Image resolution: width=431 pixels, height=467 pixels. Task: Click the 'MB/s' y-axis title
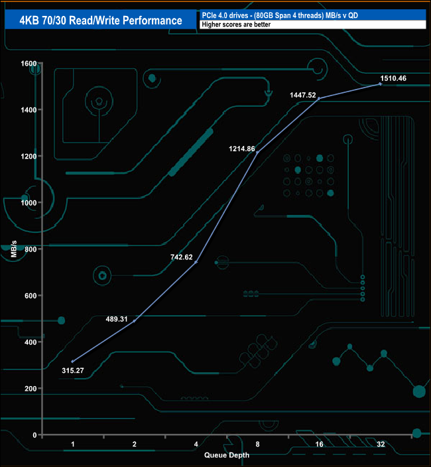point(14,249)
